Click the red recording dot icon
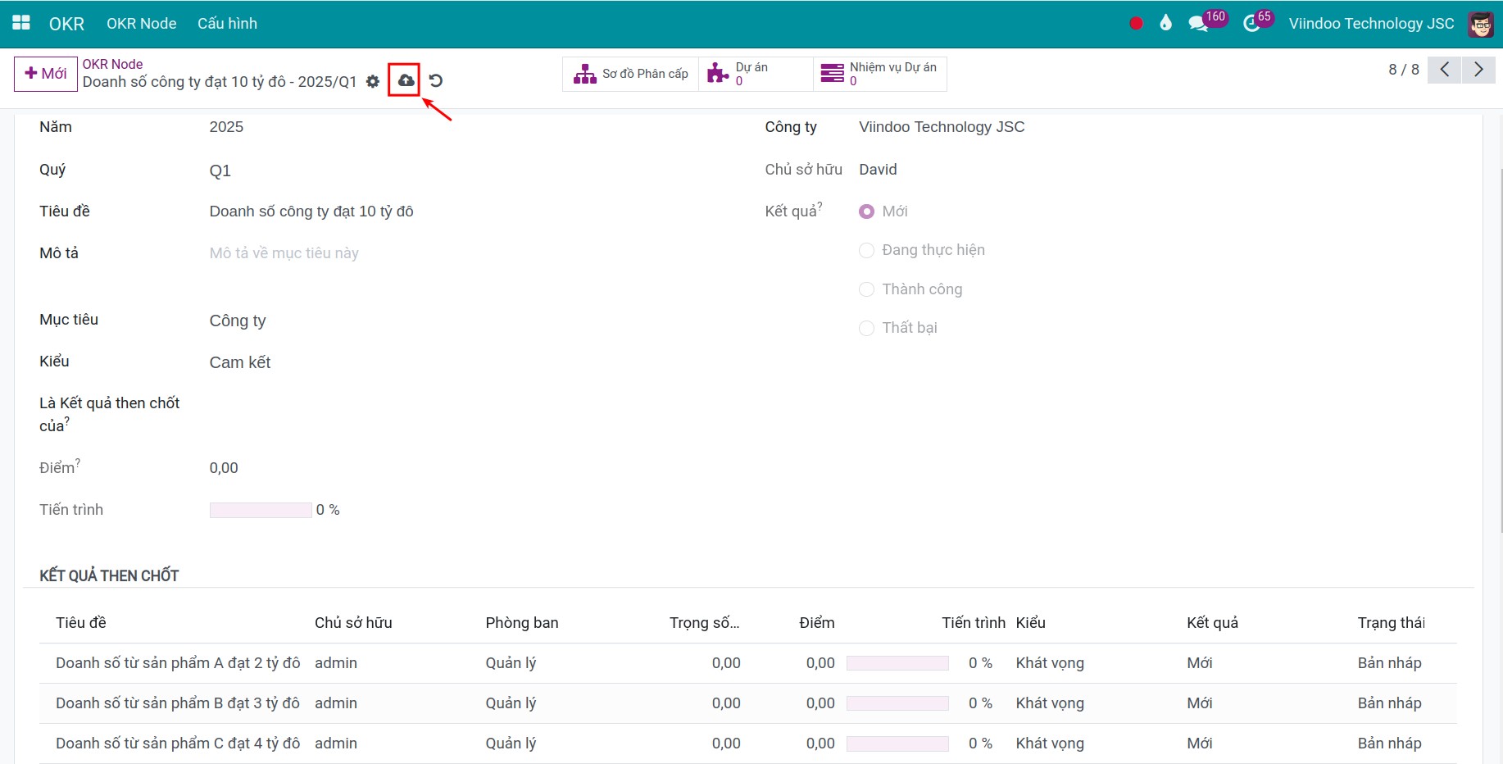 [1136, 24]
